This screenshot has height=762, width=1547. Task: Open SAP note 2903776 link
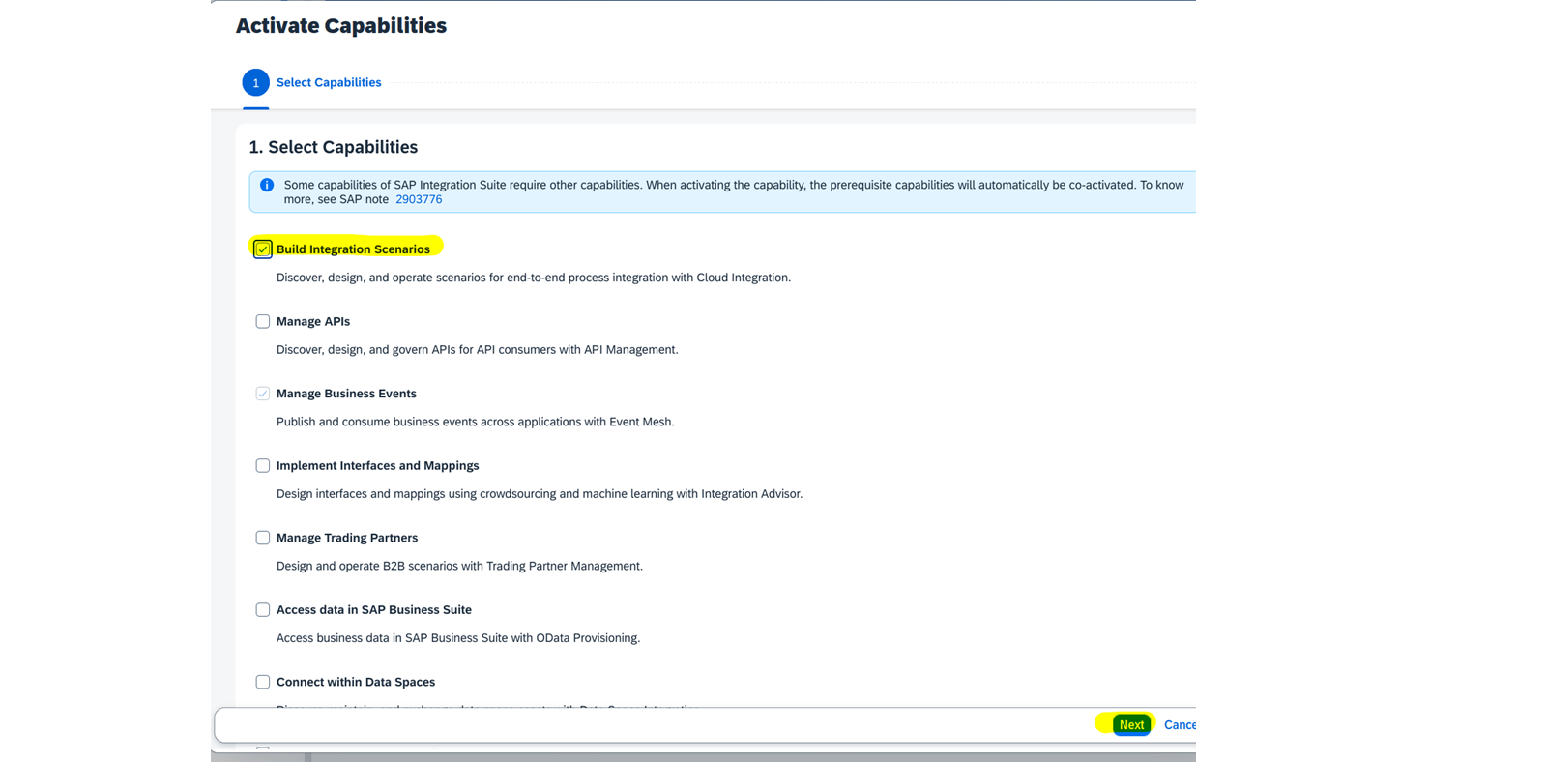419,199
